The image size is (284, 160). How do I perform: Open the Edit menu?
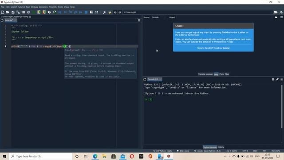tap(8, 7)
